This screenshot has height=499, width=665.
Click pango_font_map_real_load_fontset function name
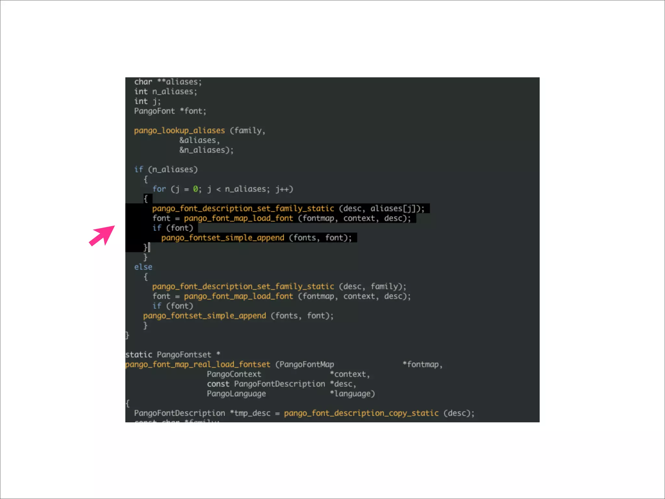coord(197,365)
